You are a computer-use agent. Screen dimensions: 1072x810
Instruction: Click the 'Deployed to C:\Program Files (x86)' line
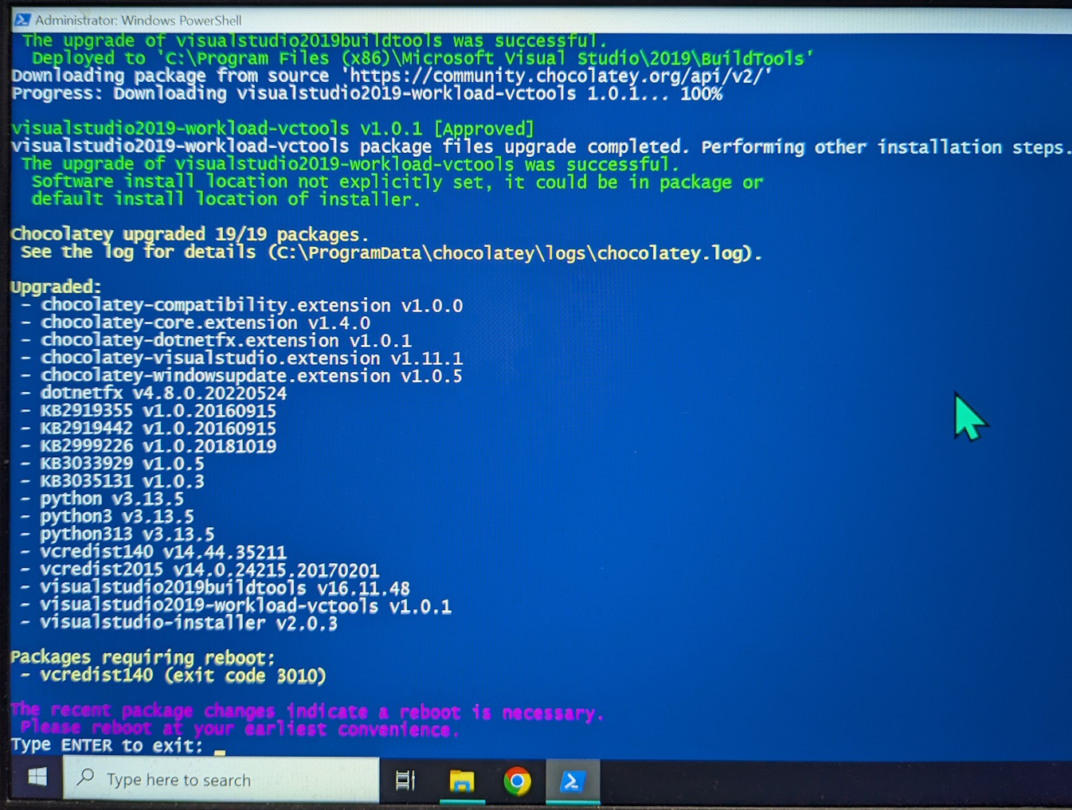422,58
